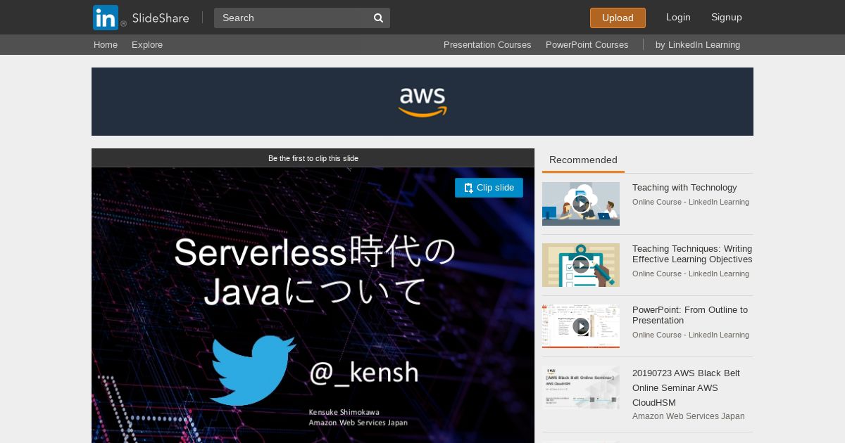Select the Recommended tab
Image resolution: width=845 pixels, height=443 pixels.
(583, 160)
